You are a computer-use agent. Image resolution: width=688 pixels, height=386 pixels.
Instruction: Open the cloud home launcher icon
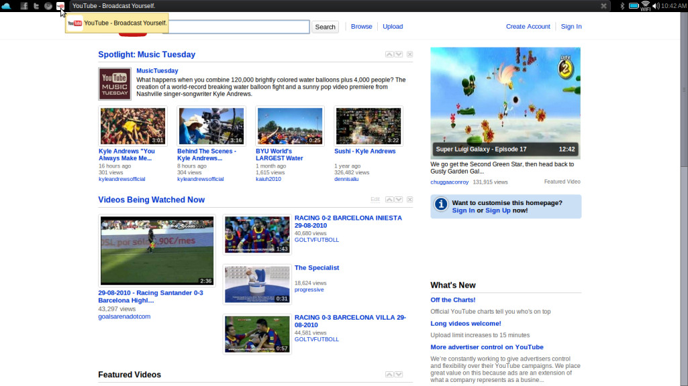coord(6,5)
